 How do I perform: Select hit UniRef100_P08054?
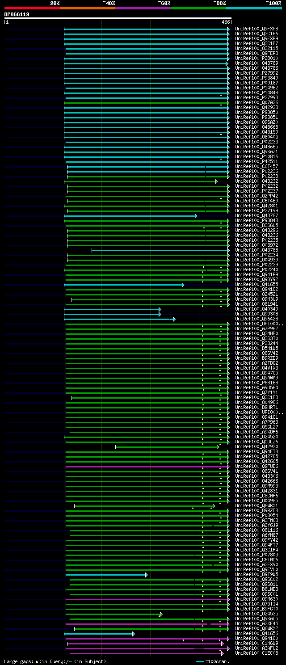point(257,516)
